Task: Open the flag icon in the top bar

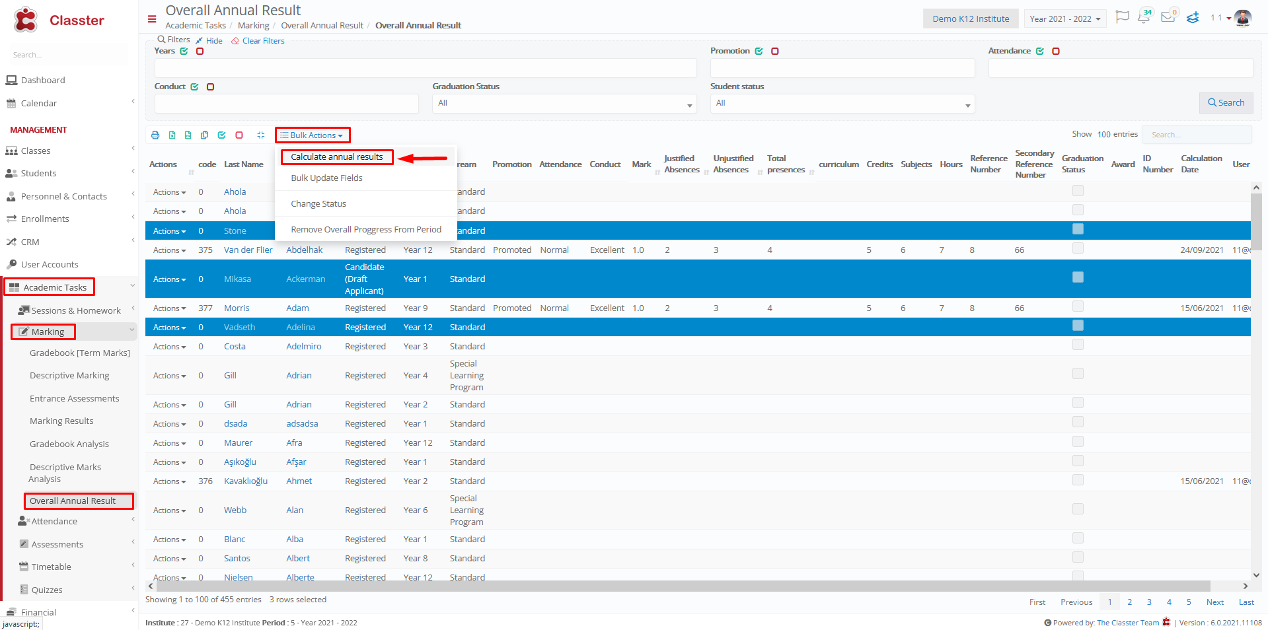Action: click(x=1122, y=17)
